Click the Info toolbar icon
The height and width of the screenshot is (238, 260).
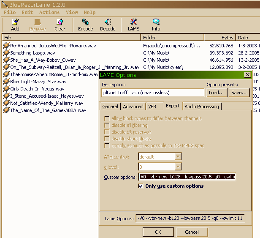[156, 22]
